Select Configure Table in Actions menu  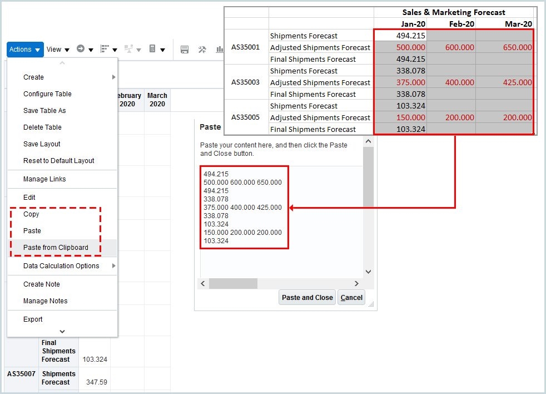click(47, 94)
